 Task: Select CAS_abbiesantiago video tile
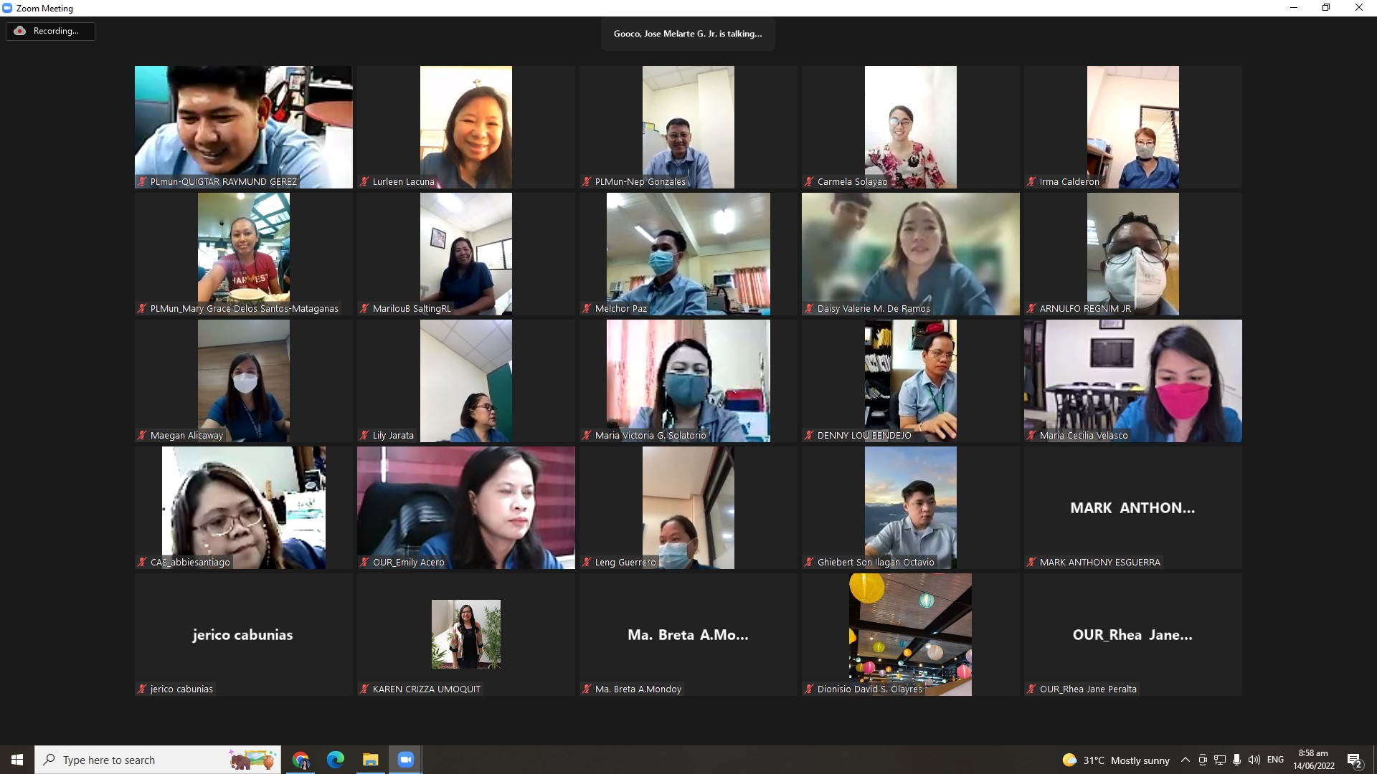[x=244, y=507]
